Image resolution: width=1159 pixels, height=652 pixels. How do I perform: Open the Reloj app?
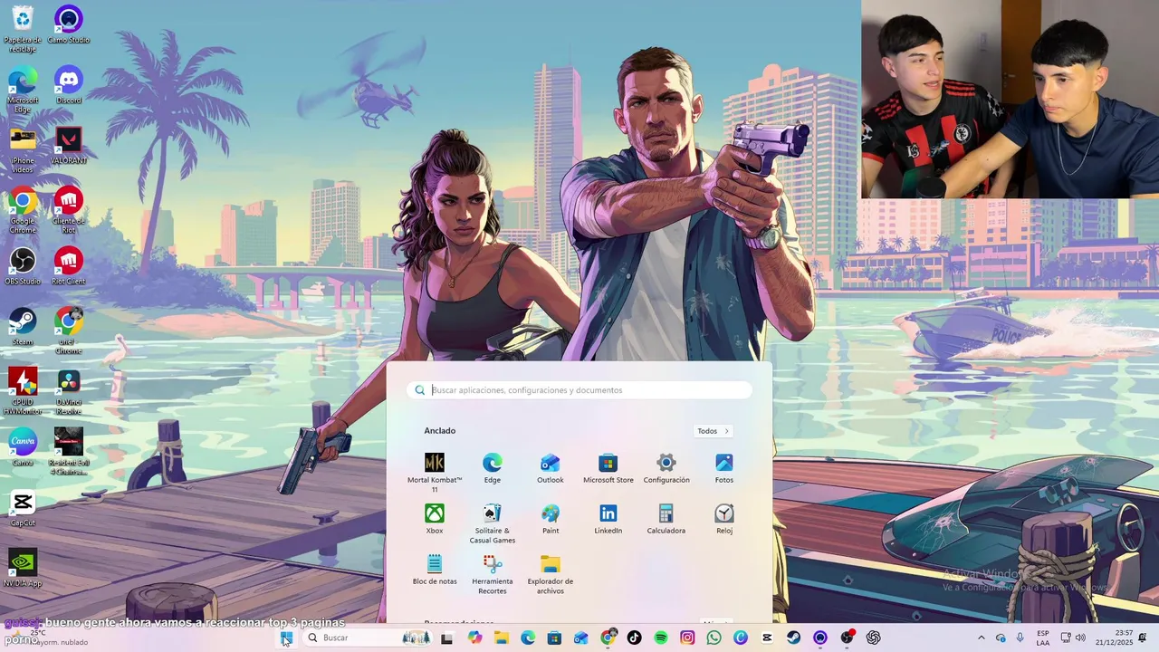(x=724, y=520)
